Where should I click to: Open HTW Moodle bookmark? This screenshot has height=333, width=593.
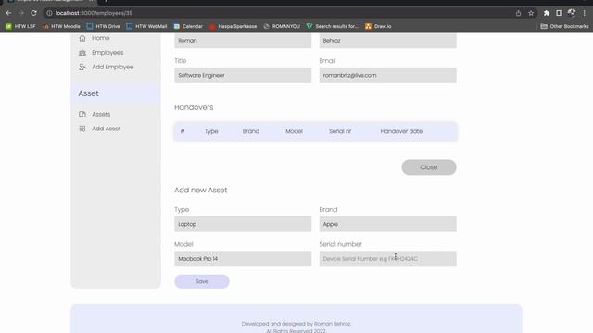[61, 26]
